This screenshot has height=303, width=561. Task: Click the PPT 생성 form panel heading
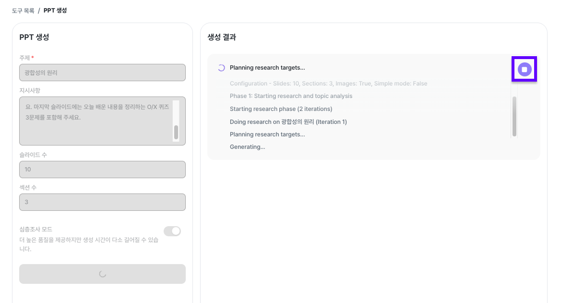pos(34,37)
